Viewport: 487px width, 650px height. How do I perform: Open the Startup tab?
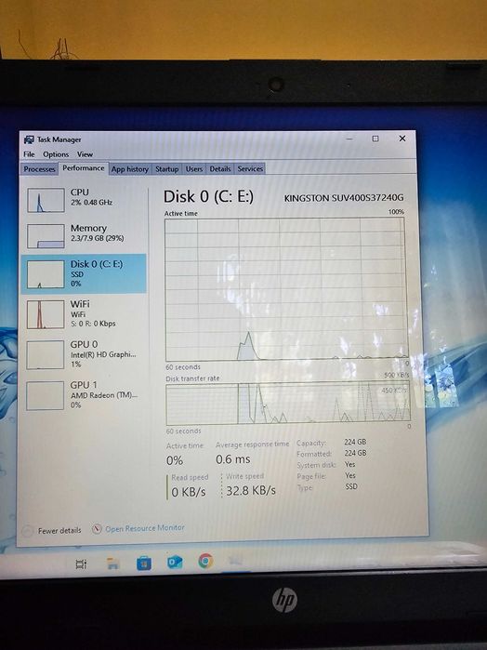coord(166,168)
